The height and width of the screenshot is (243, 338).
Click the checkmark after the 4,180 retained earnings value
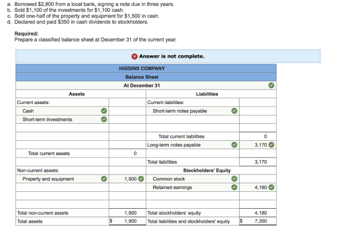pos(272,187)
